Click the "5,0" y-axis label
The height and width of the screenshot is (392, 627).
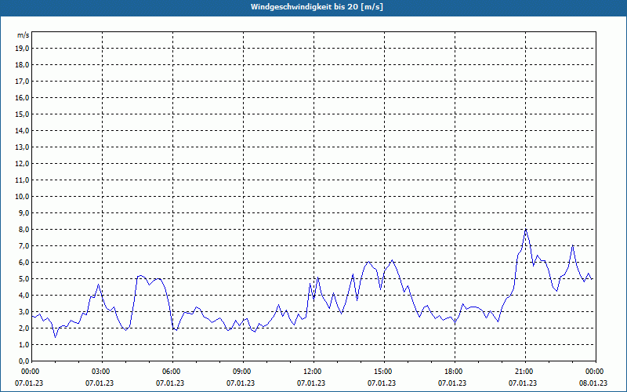(24, 279)
